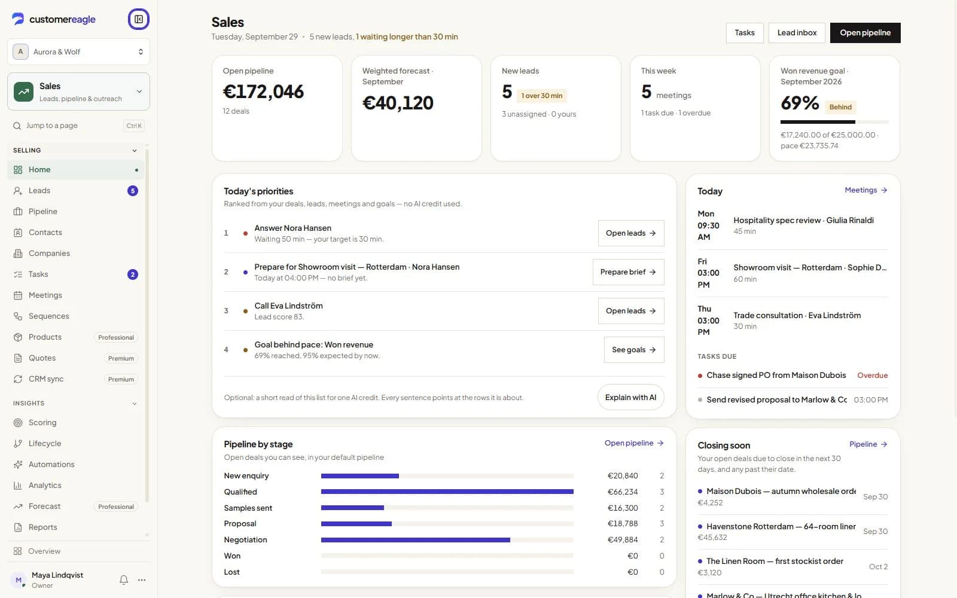Focus the Jump to a page search
The height and width of the screenshot is (598, 957).
(78, 126)
